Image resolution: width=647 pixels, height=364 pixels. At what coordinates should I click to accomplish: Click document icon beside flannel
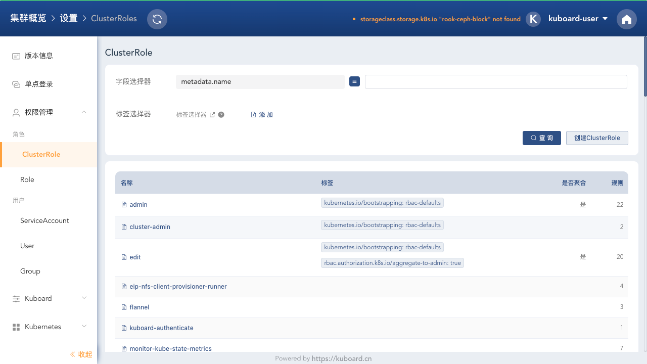coord(124,307)
